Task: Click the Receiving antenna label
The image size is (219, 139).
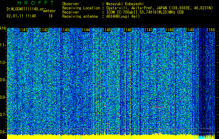Action: [80, 16]
